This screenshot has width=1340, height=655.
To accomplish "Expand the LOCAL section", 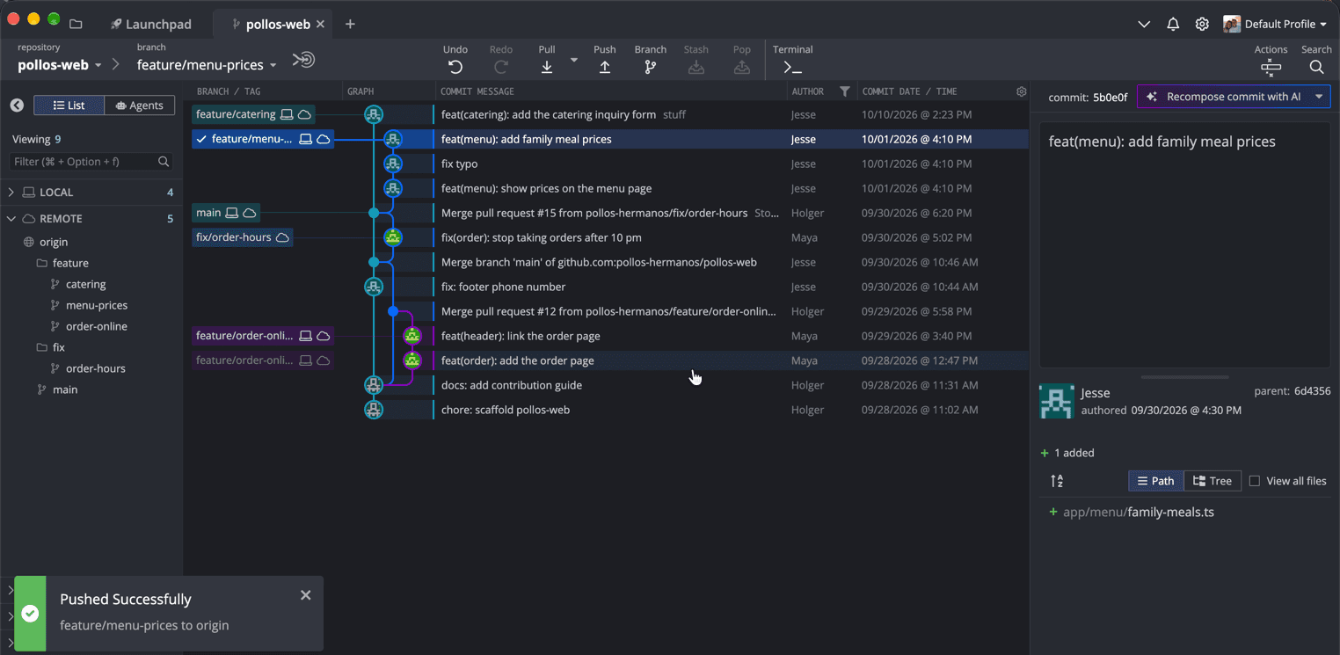I will pos(11,192).
